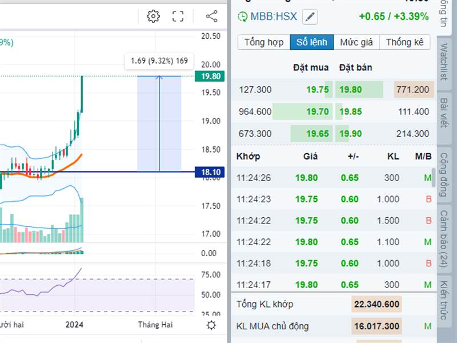Switch to the Thống kê tab
This screenshot has height=343, width=457.
pyautogui.click(x=405, y=42)
